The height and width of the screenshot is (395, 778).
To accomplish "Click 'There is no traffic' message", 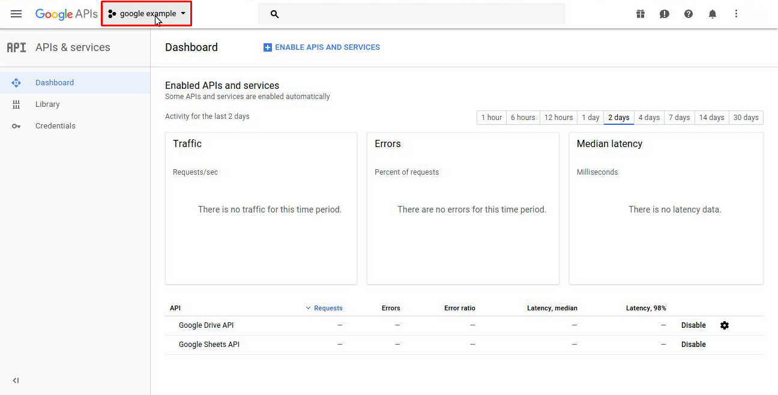I will coord(270,210).
